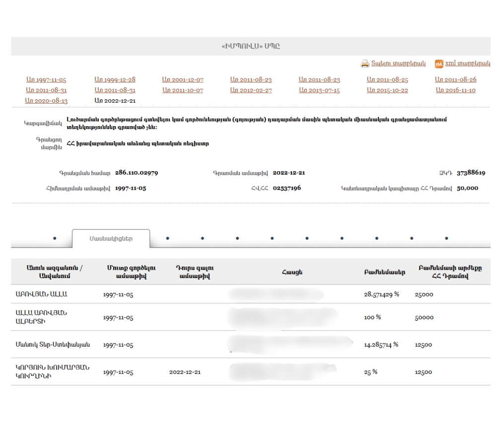Click the Առ 2015-10-22 date link
Screen dimensions: 504x426
tap(387, 90)
